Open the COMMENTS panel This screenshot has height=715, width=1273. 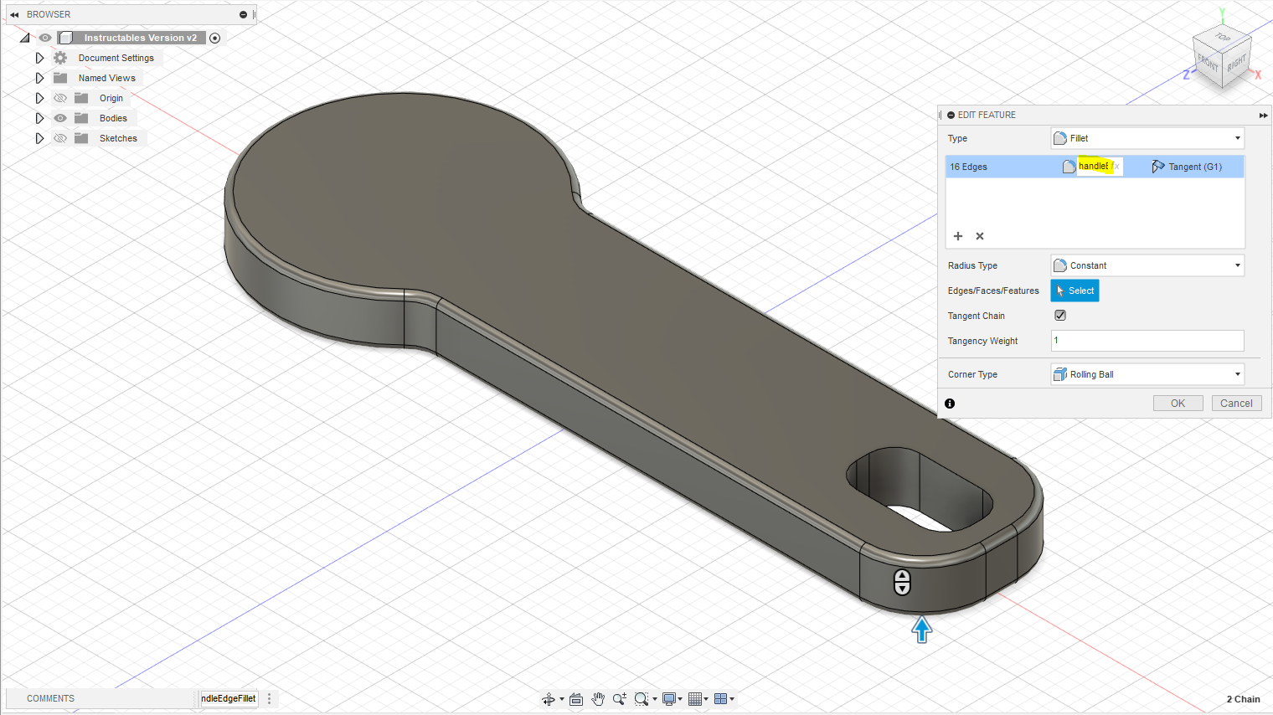pos(50,698)
